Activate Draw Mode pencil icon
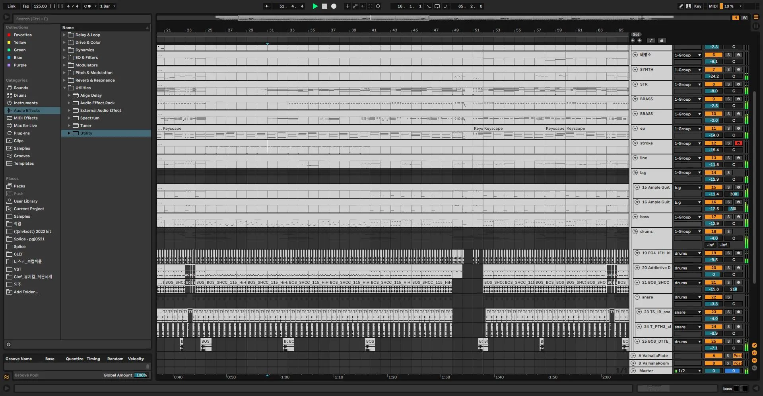 (x=681, y=6)
